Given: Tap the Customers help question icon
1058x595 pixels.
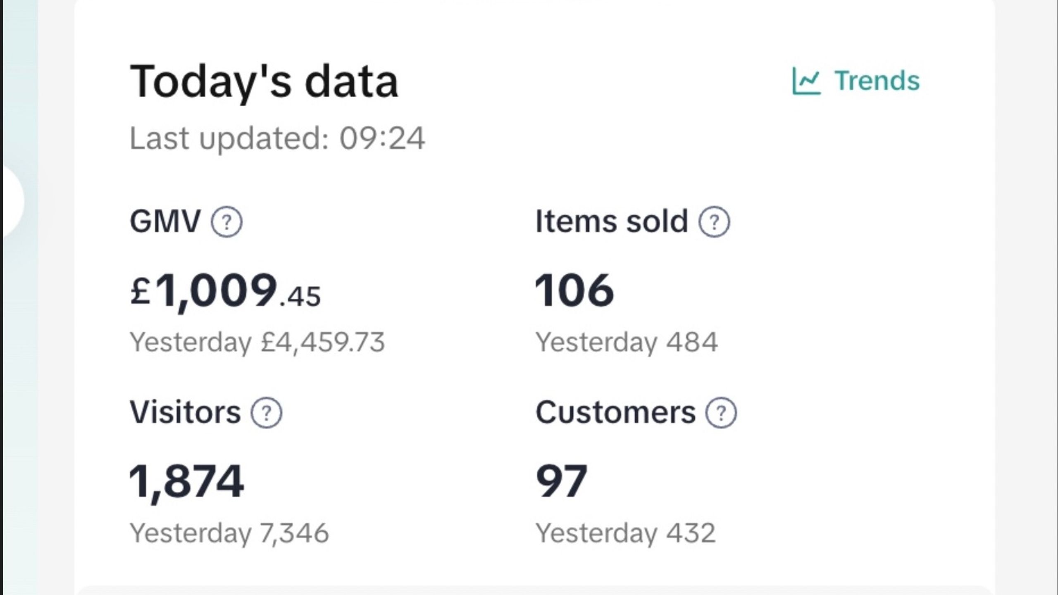Looking at the screenshot, I should (721, 413).
